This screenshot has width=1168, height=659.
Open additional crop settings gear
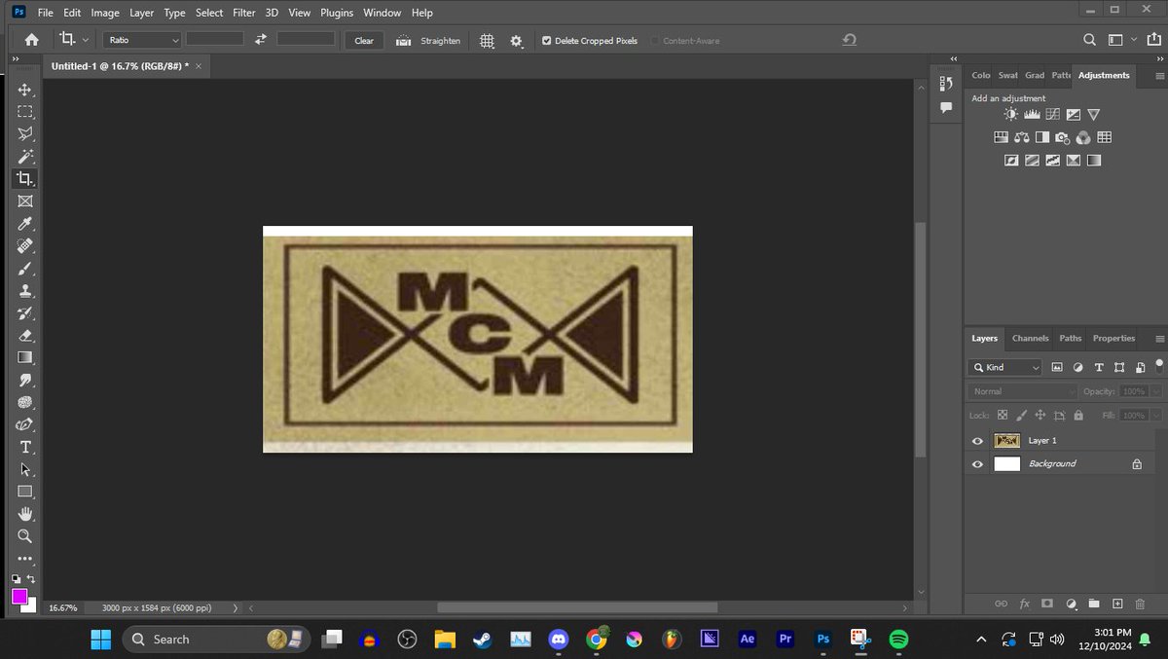pos(516,41)
